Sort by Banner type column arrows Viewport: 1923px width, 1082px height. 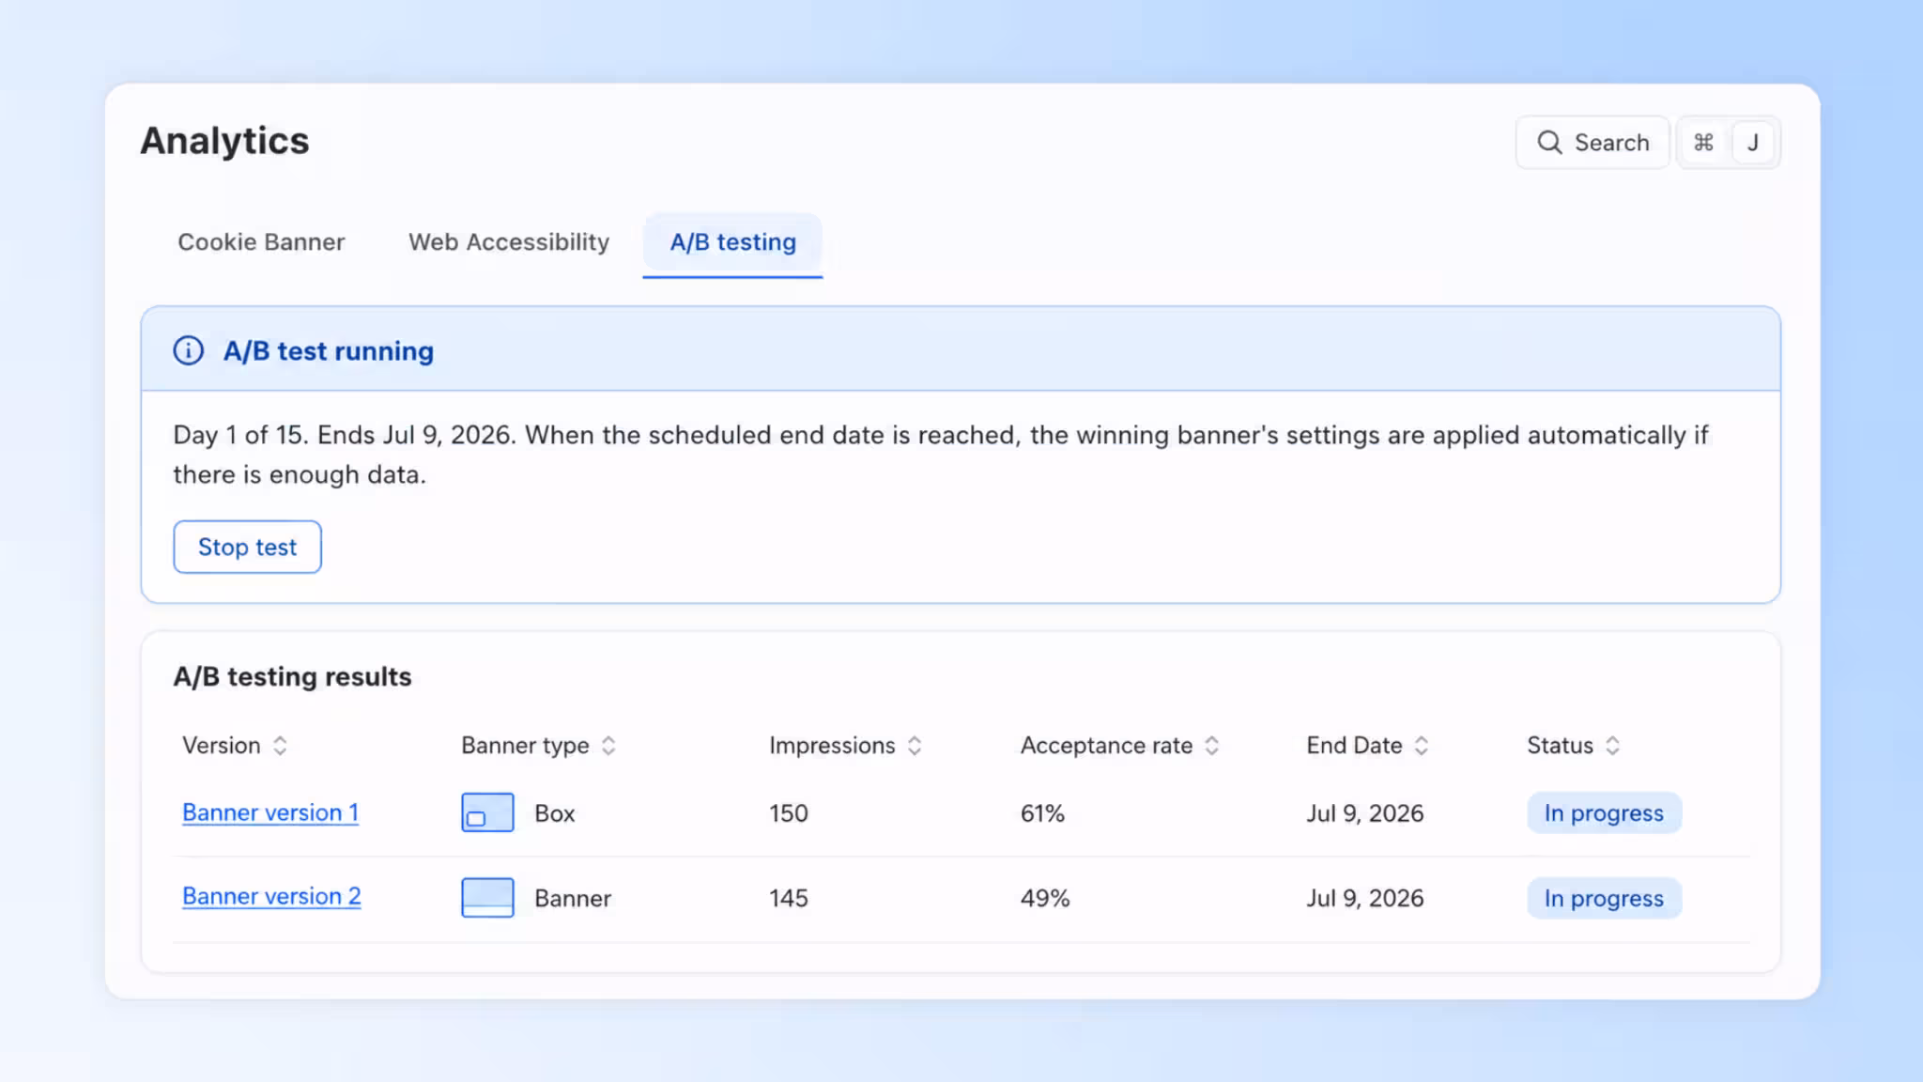click(608, 746)
